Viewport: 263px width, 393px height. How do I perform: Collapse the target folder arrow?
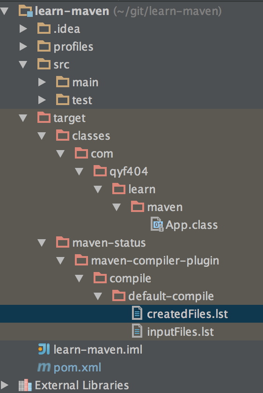pyautogui.click(x=23, y=118)
